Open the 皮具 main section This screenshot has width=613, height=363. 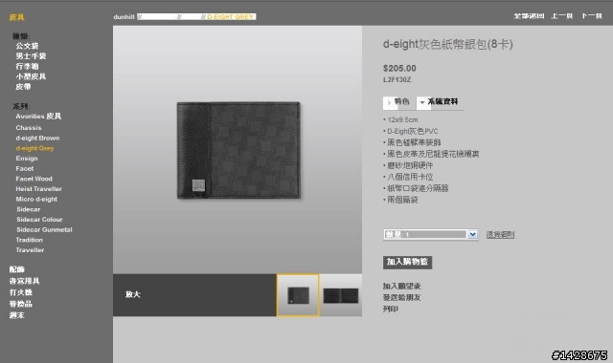coord(17,17)
